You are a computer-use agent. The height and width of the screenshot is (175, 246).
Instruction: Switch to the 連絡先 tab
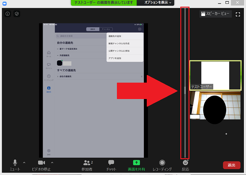(93, 29)
